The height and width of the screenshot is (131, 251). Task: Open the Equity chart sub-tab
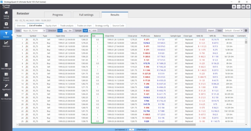[51, 26]
